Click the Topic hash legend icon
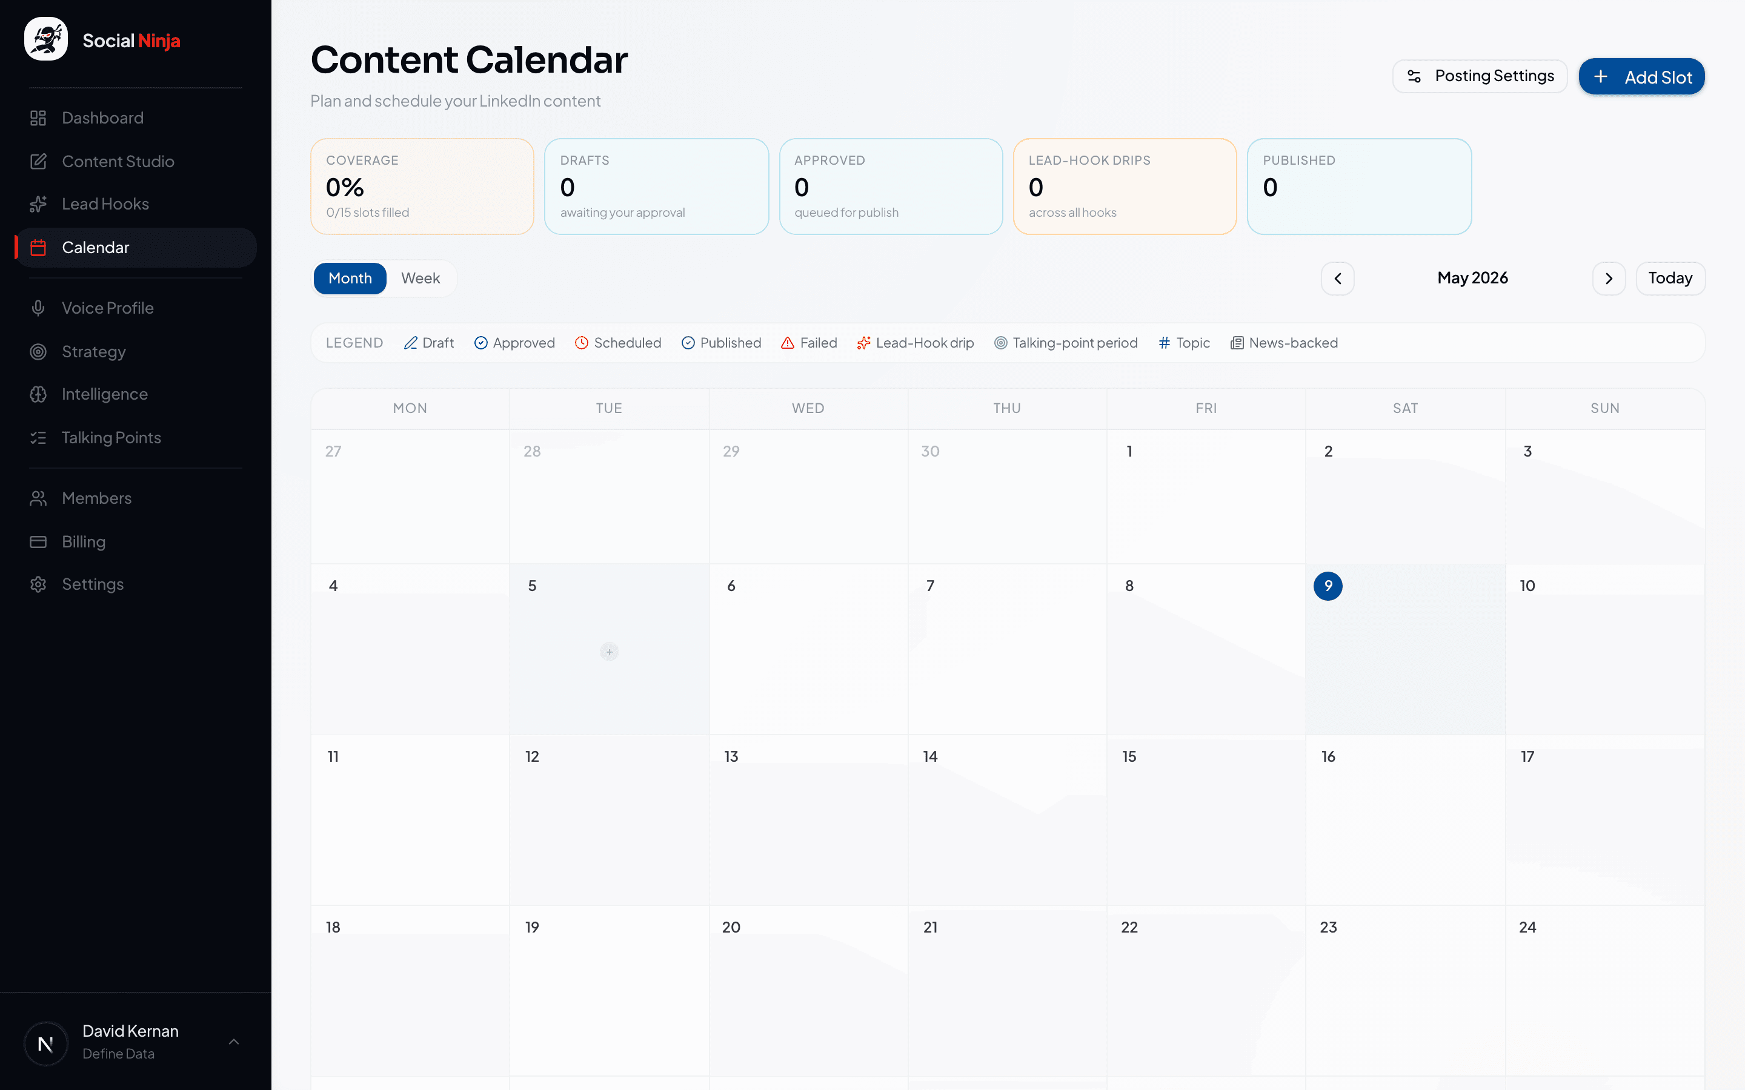This screenshot has width=1745, height=1090. 1164,343
